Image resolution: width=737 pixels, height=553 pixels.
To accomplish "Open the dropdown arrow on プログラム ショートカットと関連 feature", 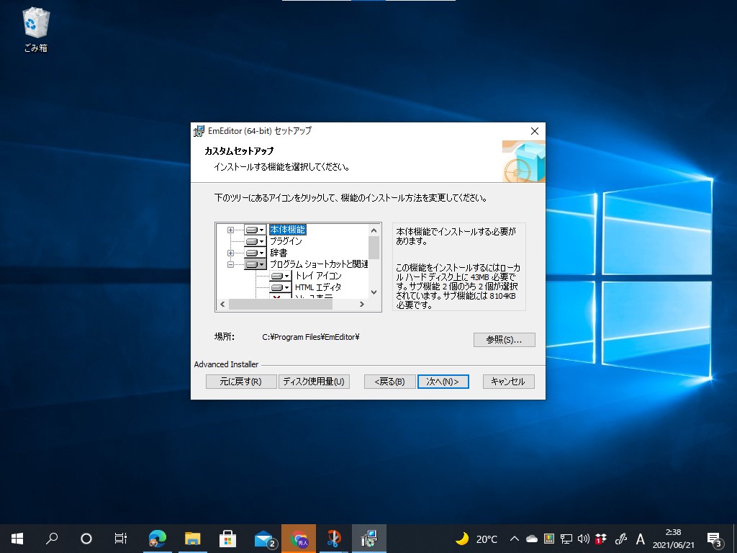I will (262, 264).
